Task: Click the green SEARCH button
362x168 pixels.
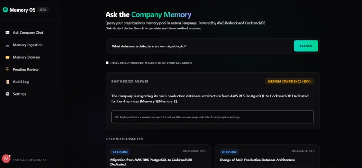Action: click(x=306, y=46)
